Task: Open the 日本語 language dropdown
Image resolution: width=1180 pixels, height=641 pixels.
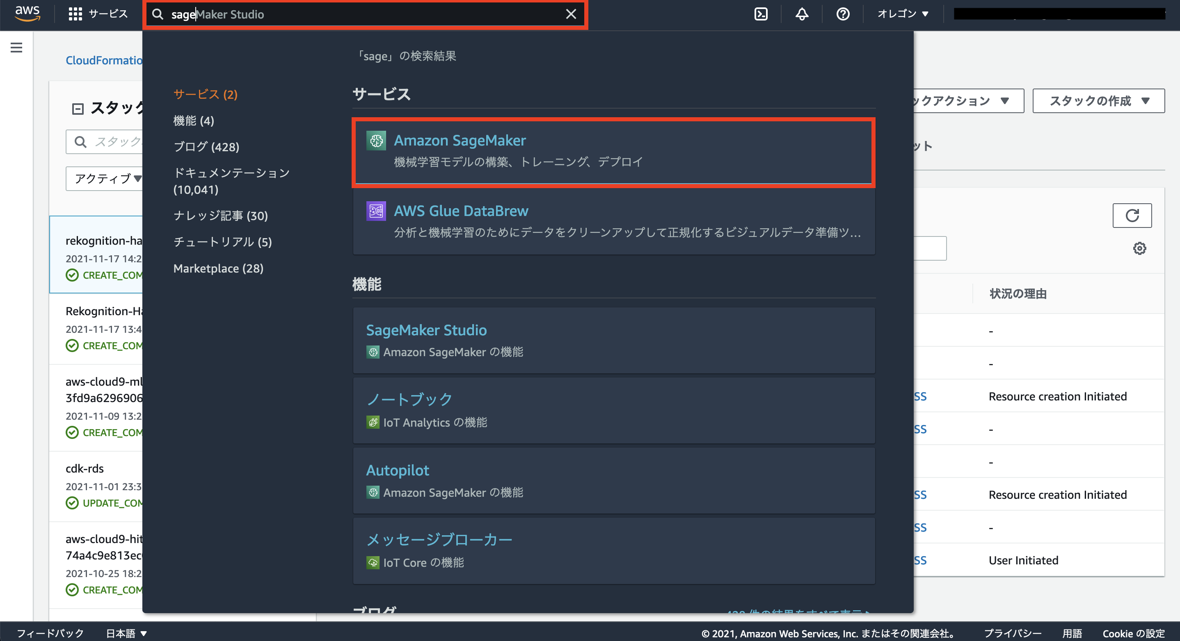Action: 126,633
